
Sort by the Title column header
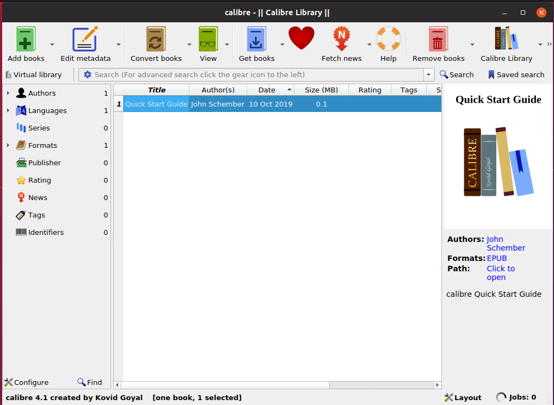point(156,90)
